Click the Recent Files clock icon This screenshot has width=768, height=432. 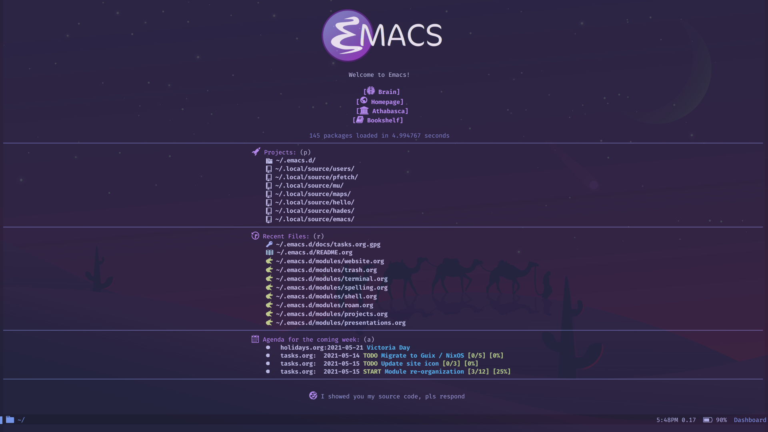coord(255,236)
